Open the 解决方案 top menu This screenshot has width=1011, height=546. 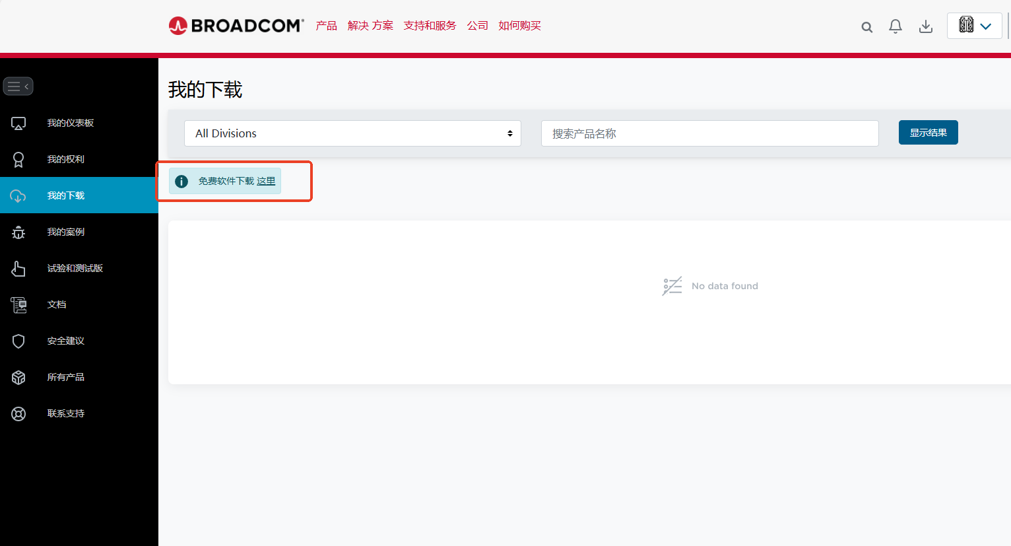pyautogui.click(x=370, y=26)
